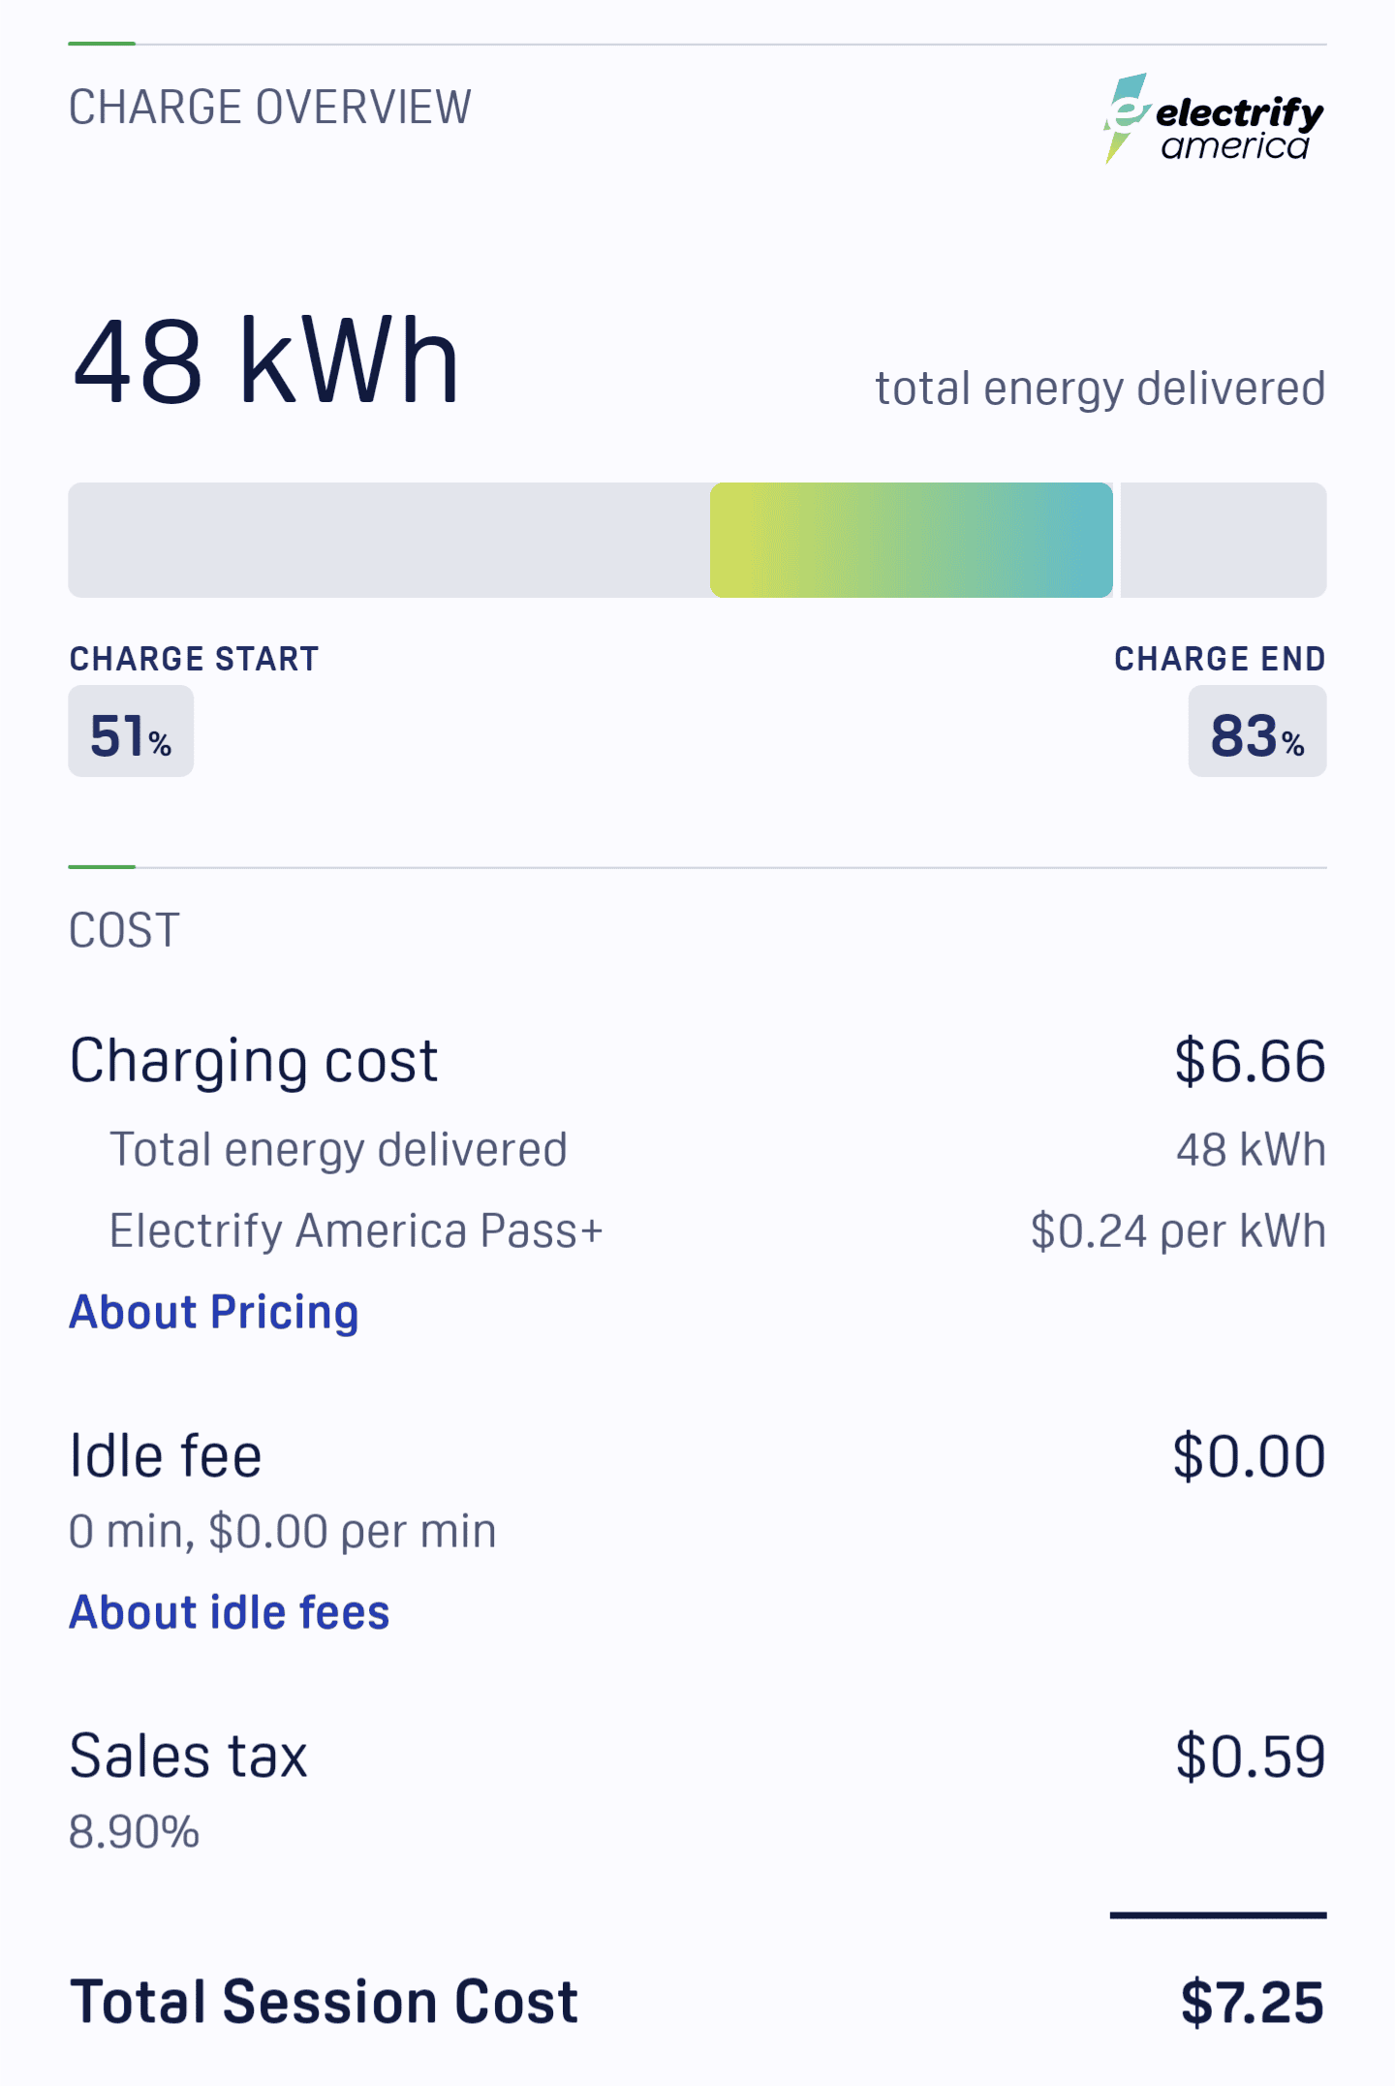Click the total energy delivered caption
Image resolution: width=1395 pixels, height=2086 pixels.
(x=1100, y=389)
